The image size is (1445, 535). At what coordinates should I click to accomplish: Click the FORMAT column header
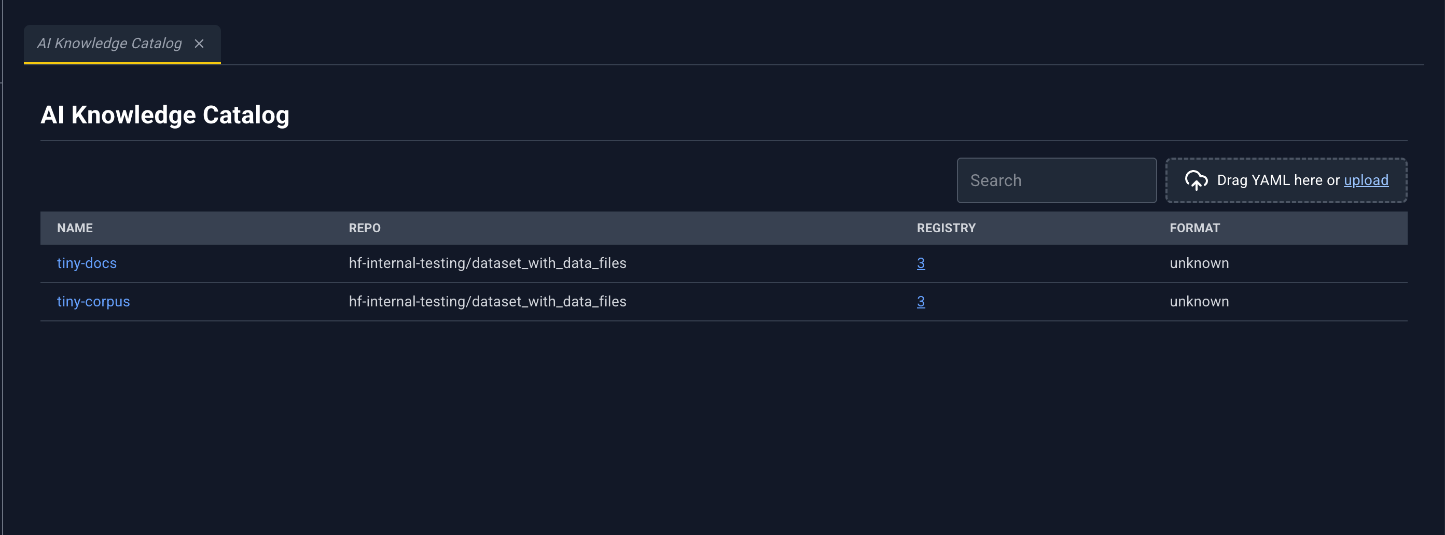click(1195, 228)
